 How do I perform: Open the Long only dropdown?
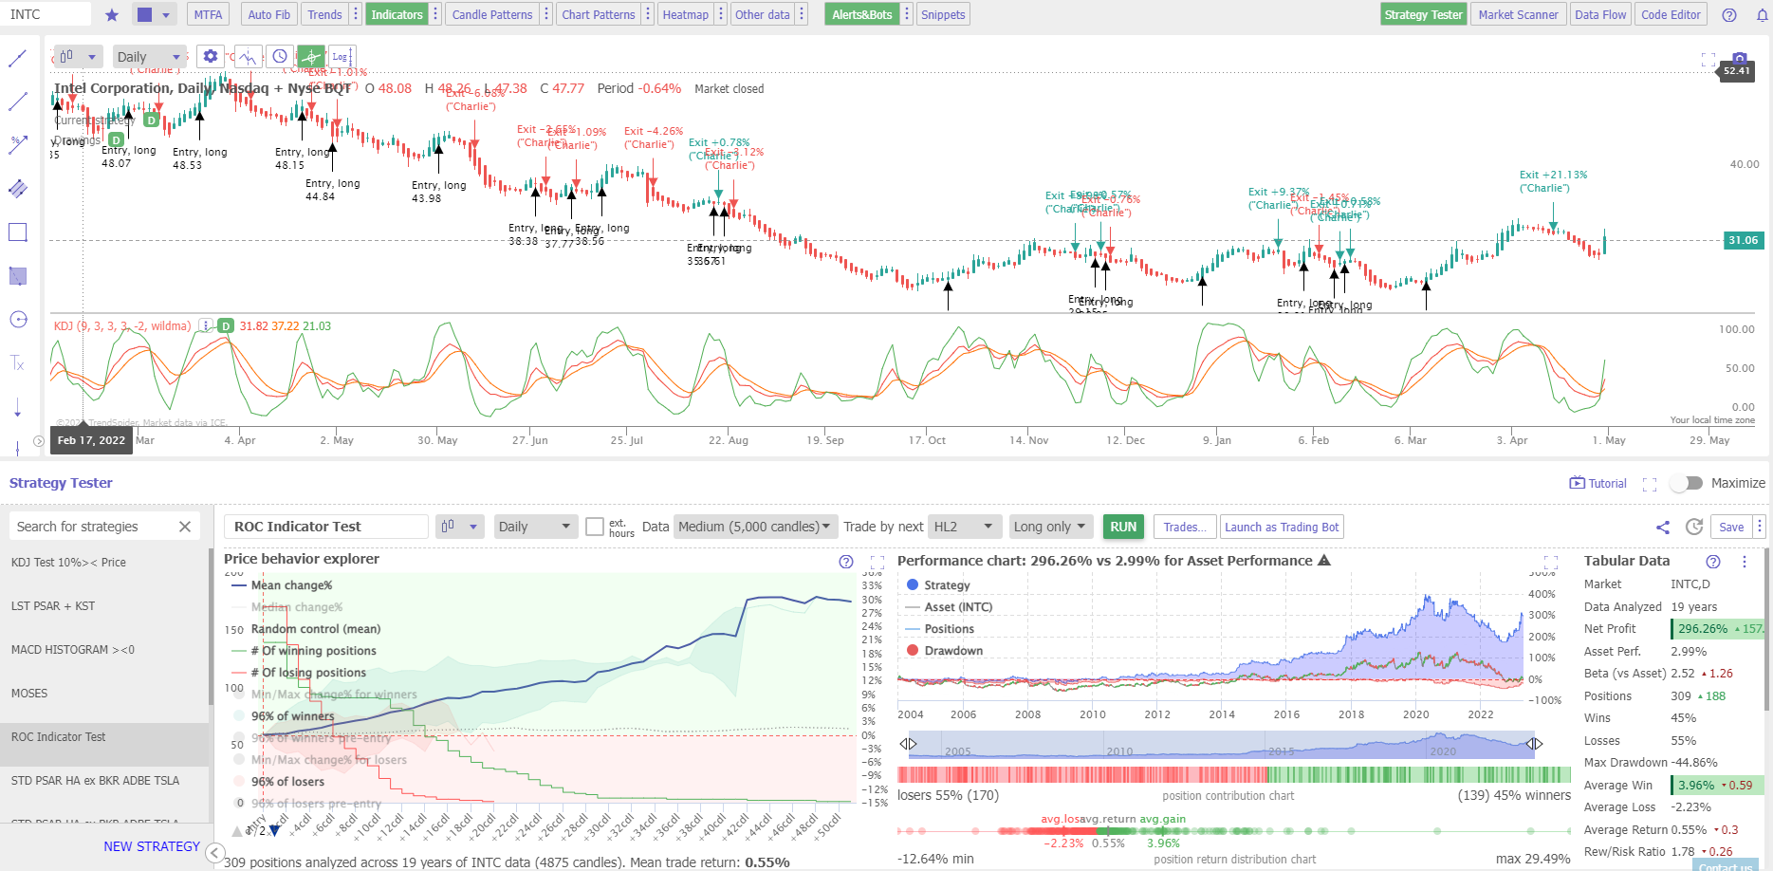pos(1050,526)
